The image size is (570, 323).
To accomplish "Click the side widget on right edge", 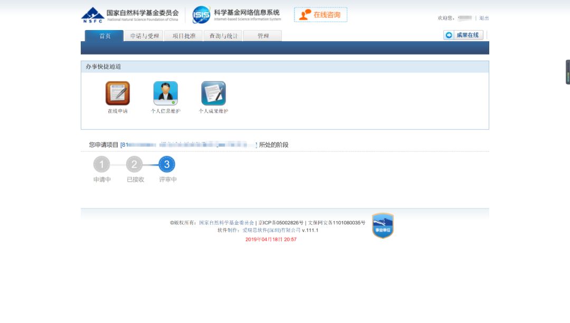I will point(567,72).
